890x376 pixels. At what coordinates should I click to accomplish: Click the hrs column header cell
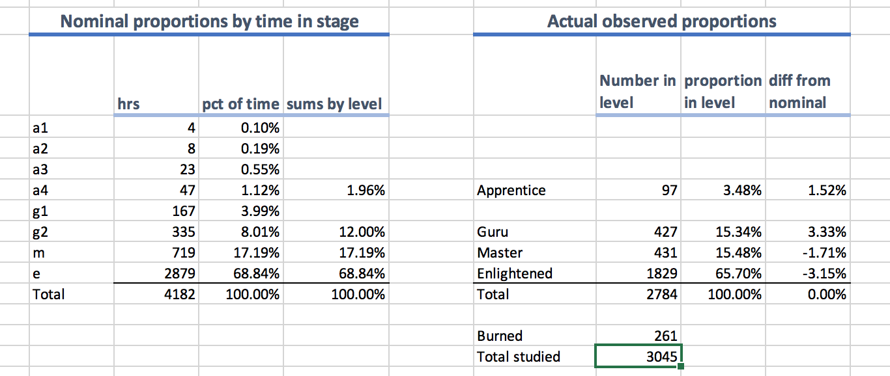click(x=156, y=103)
